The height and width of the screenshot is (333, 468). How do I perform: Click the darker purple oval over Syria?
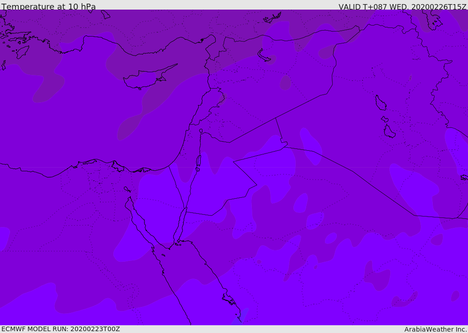click(285, 82)
